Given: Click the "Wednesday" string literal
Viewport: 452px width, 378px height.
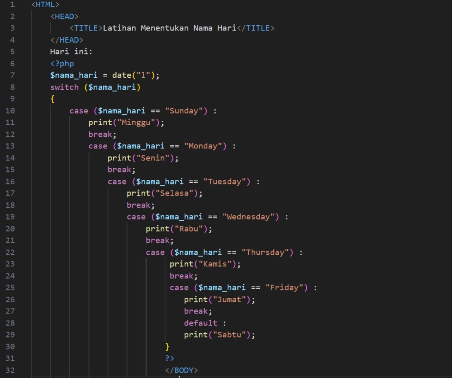Looking at the screenshot, I should click(250, 217).
